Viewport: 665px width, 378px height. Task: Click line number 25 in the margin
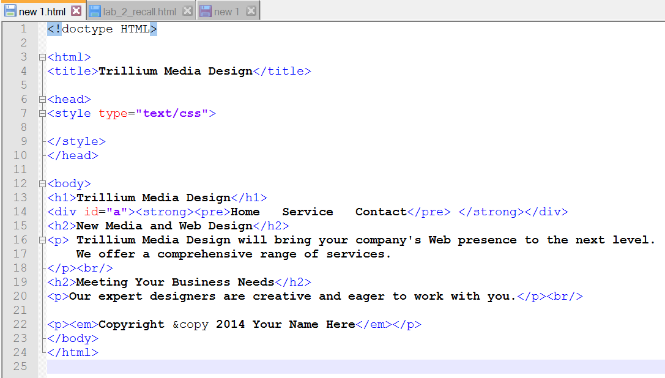20,366
